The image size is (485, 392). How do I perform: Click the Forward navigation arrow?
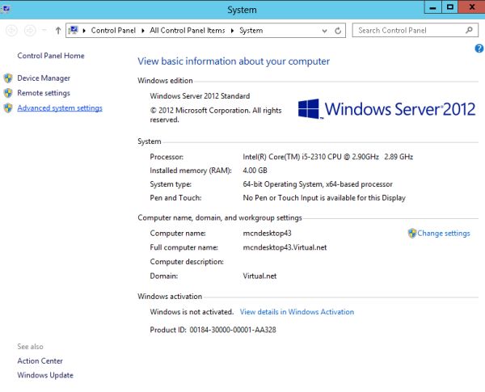(x=30, y=31)
